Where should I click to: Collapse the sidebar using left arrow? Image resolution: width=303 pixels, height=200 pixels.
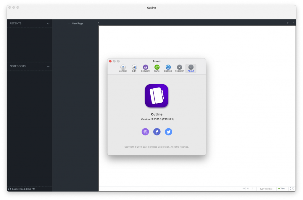99,23
